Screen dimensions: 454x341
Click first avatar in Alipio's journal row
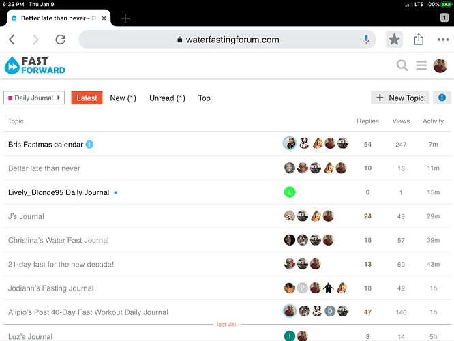click(290, 311)
